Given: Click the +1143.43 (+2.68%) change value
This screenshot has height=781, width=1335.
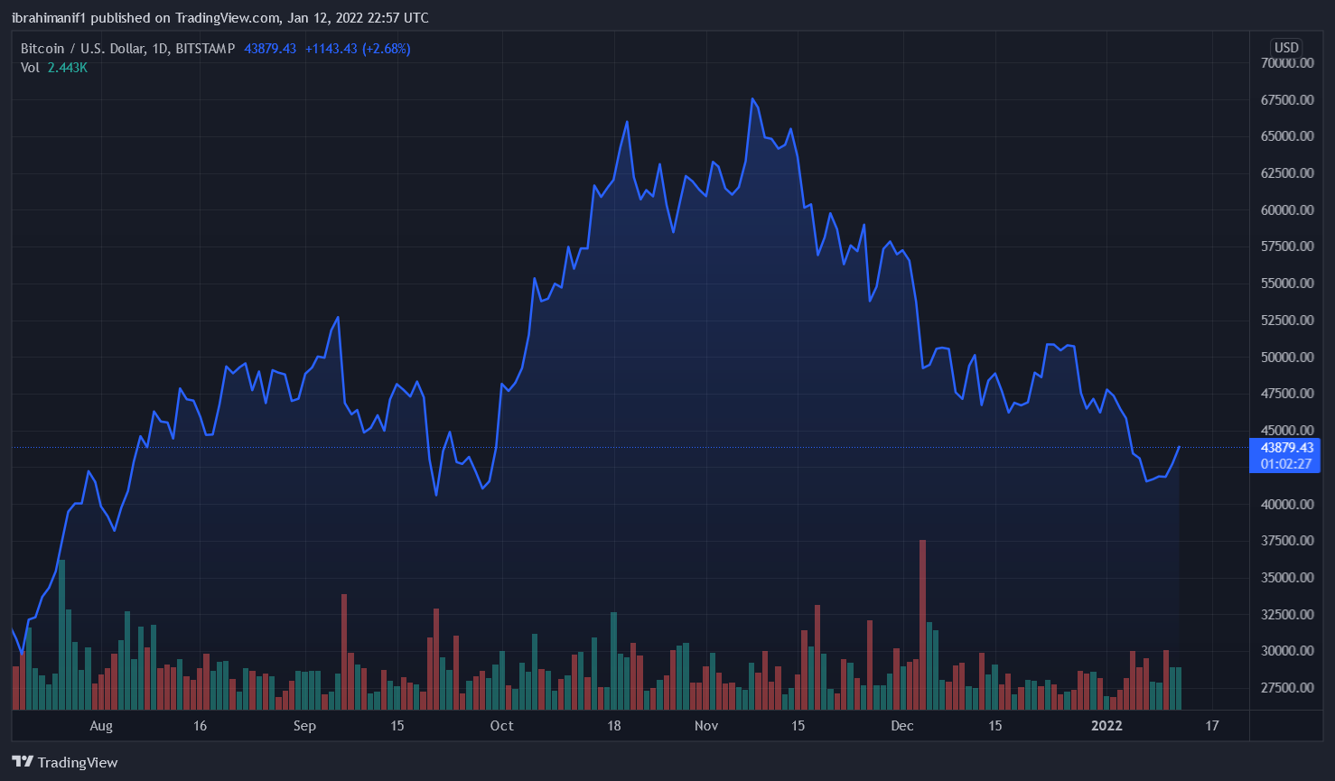Looking at the screenshot, I should [358, 49].
